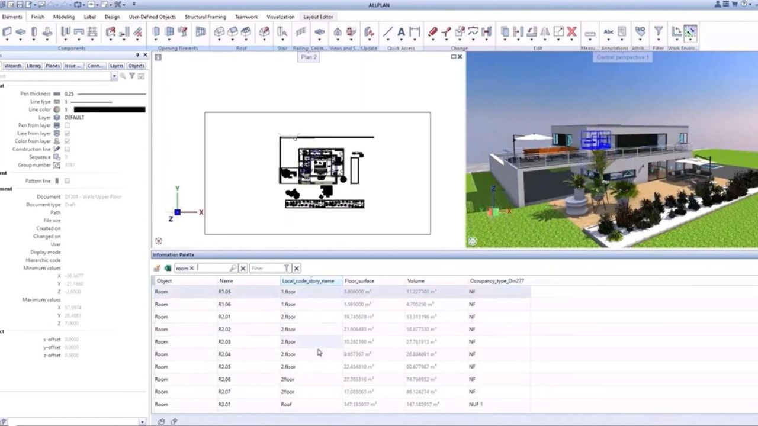
Task: Switch to the Layout Editor ribbon tab
Action: tap(318, 17)
